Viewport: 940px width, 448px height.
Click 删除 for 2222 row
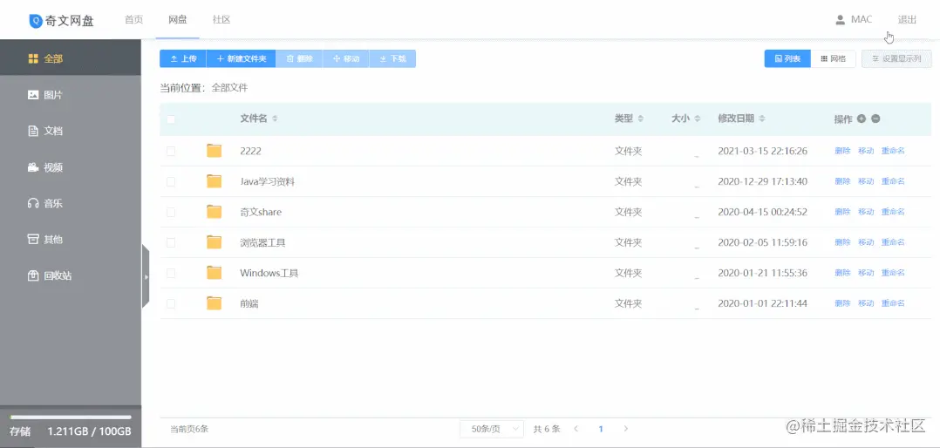click(x=842, y=151)
